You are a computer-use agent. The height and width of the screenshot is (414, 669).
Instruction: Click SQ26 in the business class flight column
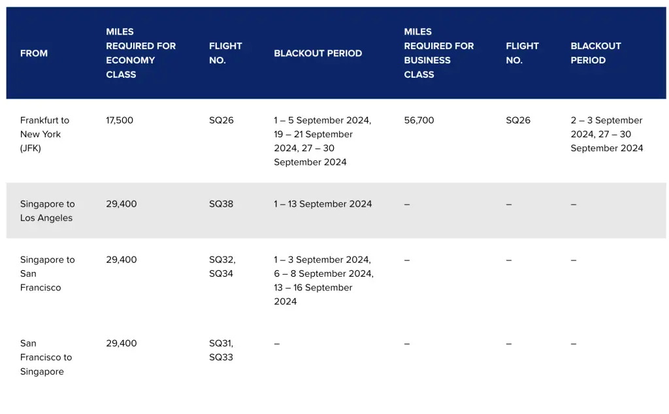[x=518, y=120]
